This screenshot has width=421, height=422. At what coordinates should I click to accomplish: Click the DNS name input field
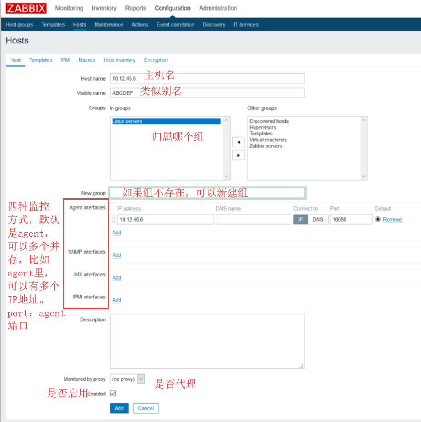pyautogui.click(x=254, y=219)
